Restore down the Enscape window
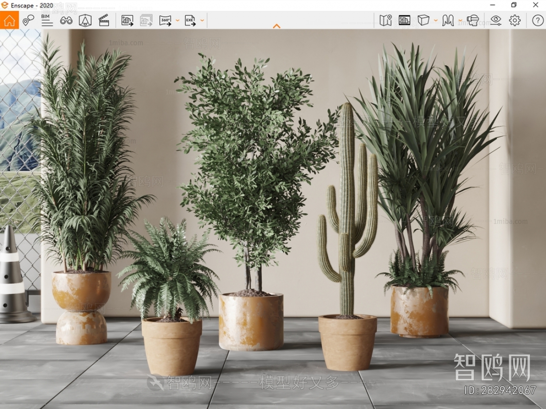 [x=514, y=5]
